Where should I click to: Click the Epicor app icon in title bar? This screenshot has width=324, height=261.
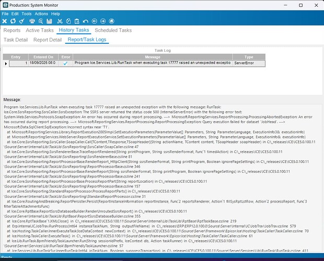point(5,5)
